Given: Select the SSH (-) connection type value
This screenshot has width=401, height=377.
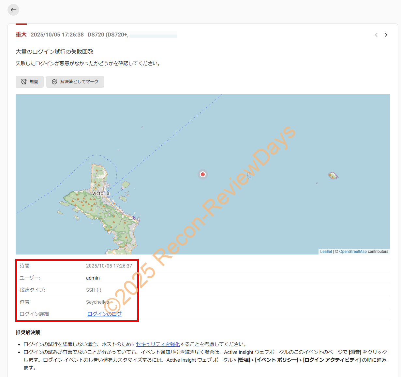Looking at the screenshot, I should pos(94,290).
